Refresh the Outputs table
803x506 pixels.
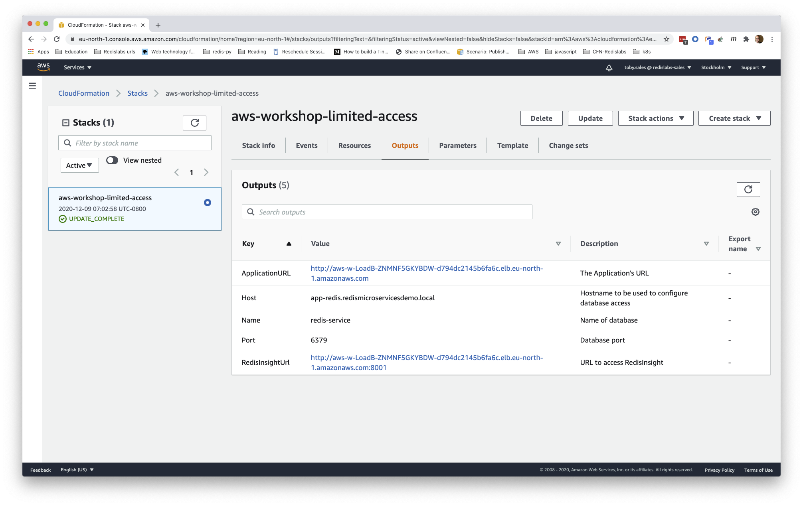pyautogui.click(x=748, y=189)
